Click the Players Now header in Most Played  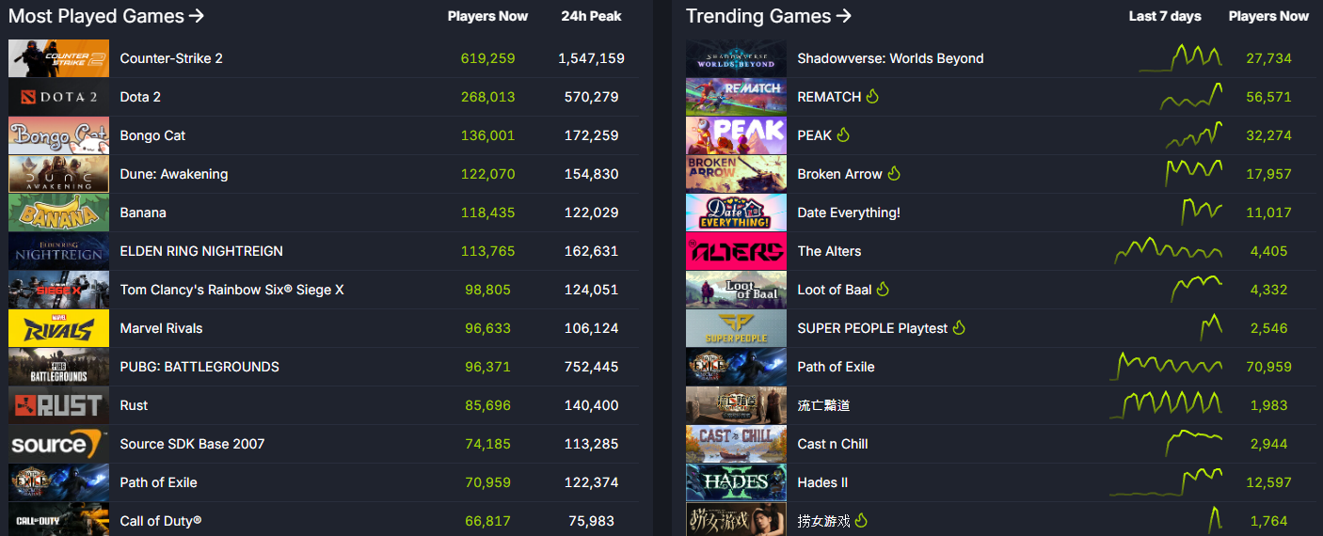[x=487, y=16]
